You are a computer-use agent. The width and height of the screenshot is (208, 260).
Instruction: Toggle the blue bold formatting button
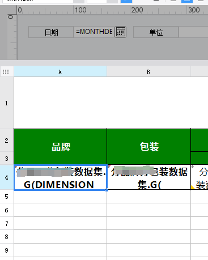click(x=126, y=1)
